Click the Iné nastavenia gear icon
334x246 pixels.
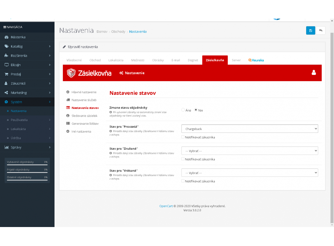pos(68,131)
